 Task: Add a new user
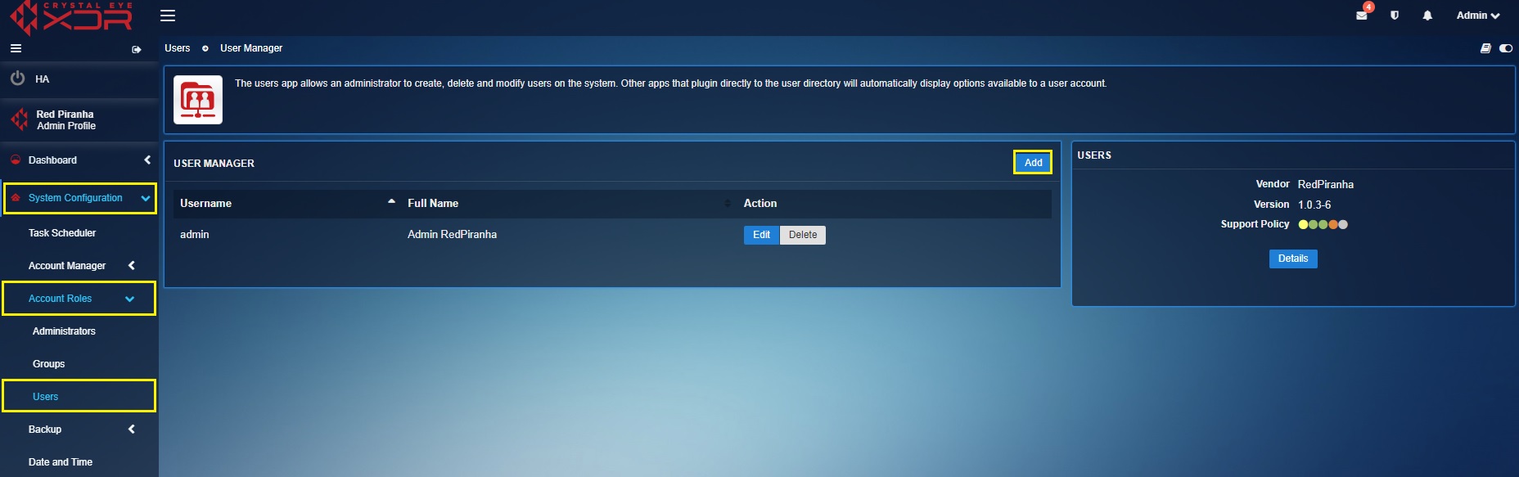(1033, 162)
